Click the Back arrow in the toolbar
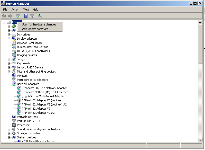 coord(4,16)
